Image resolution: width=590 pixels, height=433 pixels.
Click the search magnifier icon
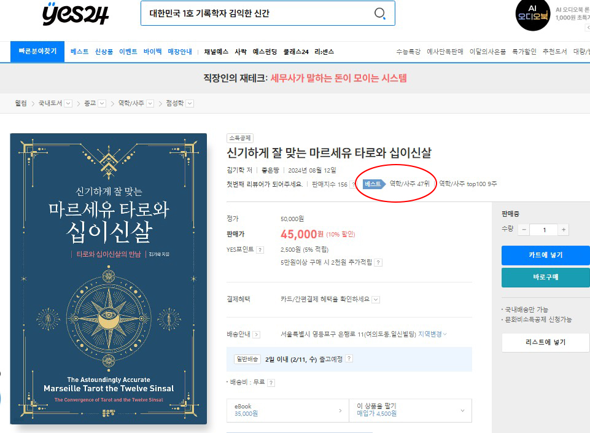(x=380, y=14)
